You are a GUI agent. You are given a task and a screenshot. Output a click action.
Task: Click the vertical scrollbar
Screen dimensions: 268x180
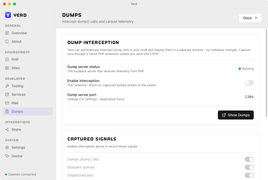pyautogui.click(x=266, y=73)
